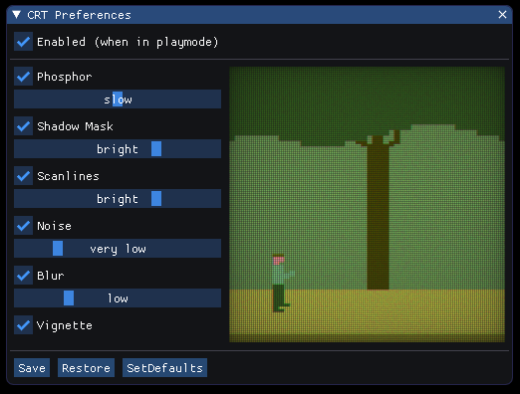Click the Shadow Mask label text
The height and width of the screenshot is (394, 520).
tap(75, 126)
